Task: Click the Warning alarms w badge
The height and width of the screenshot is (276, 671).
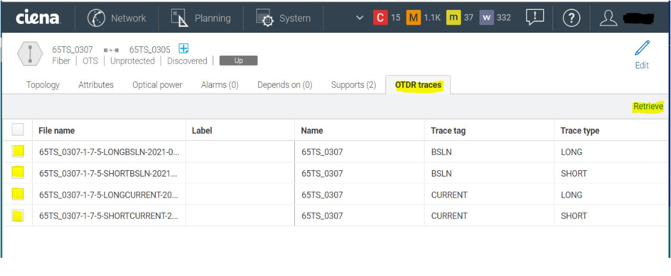Action: 486,18
